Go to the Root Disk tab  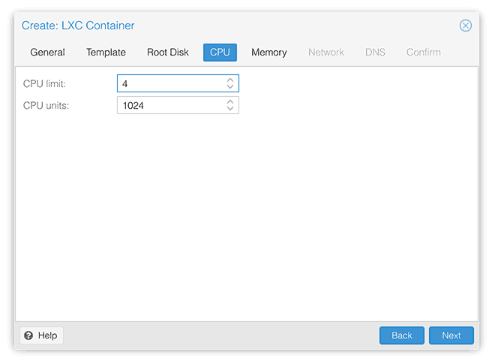point(168,52)
